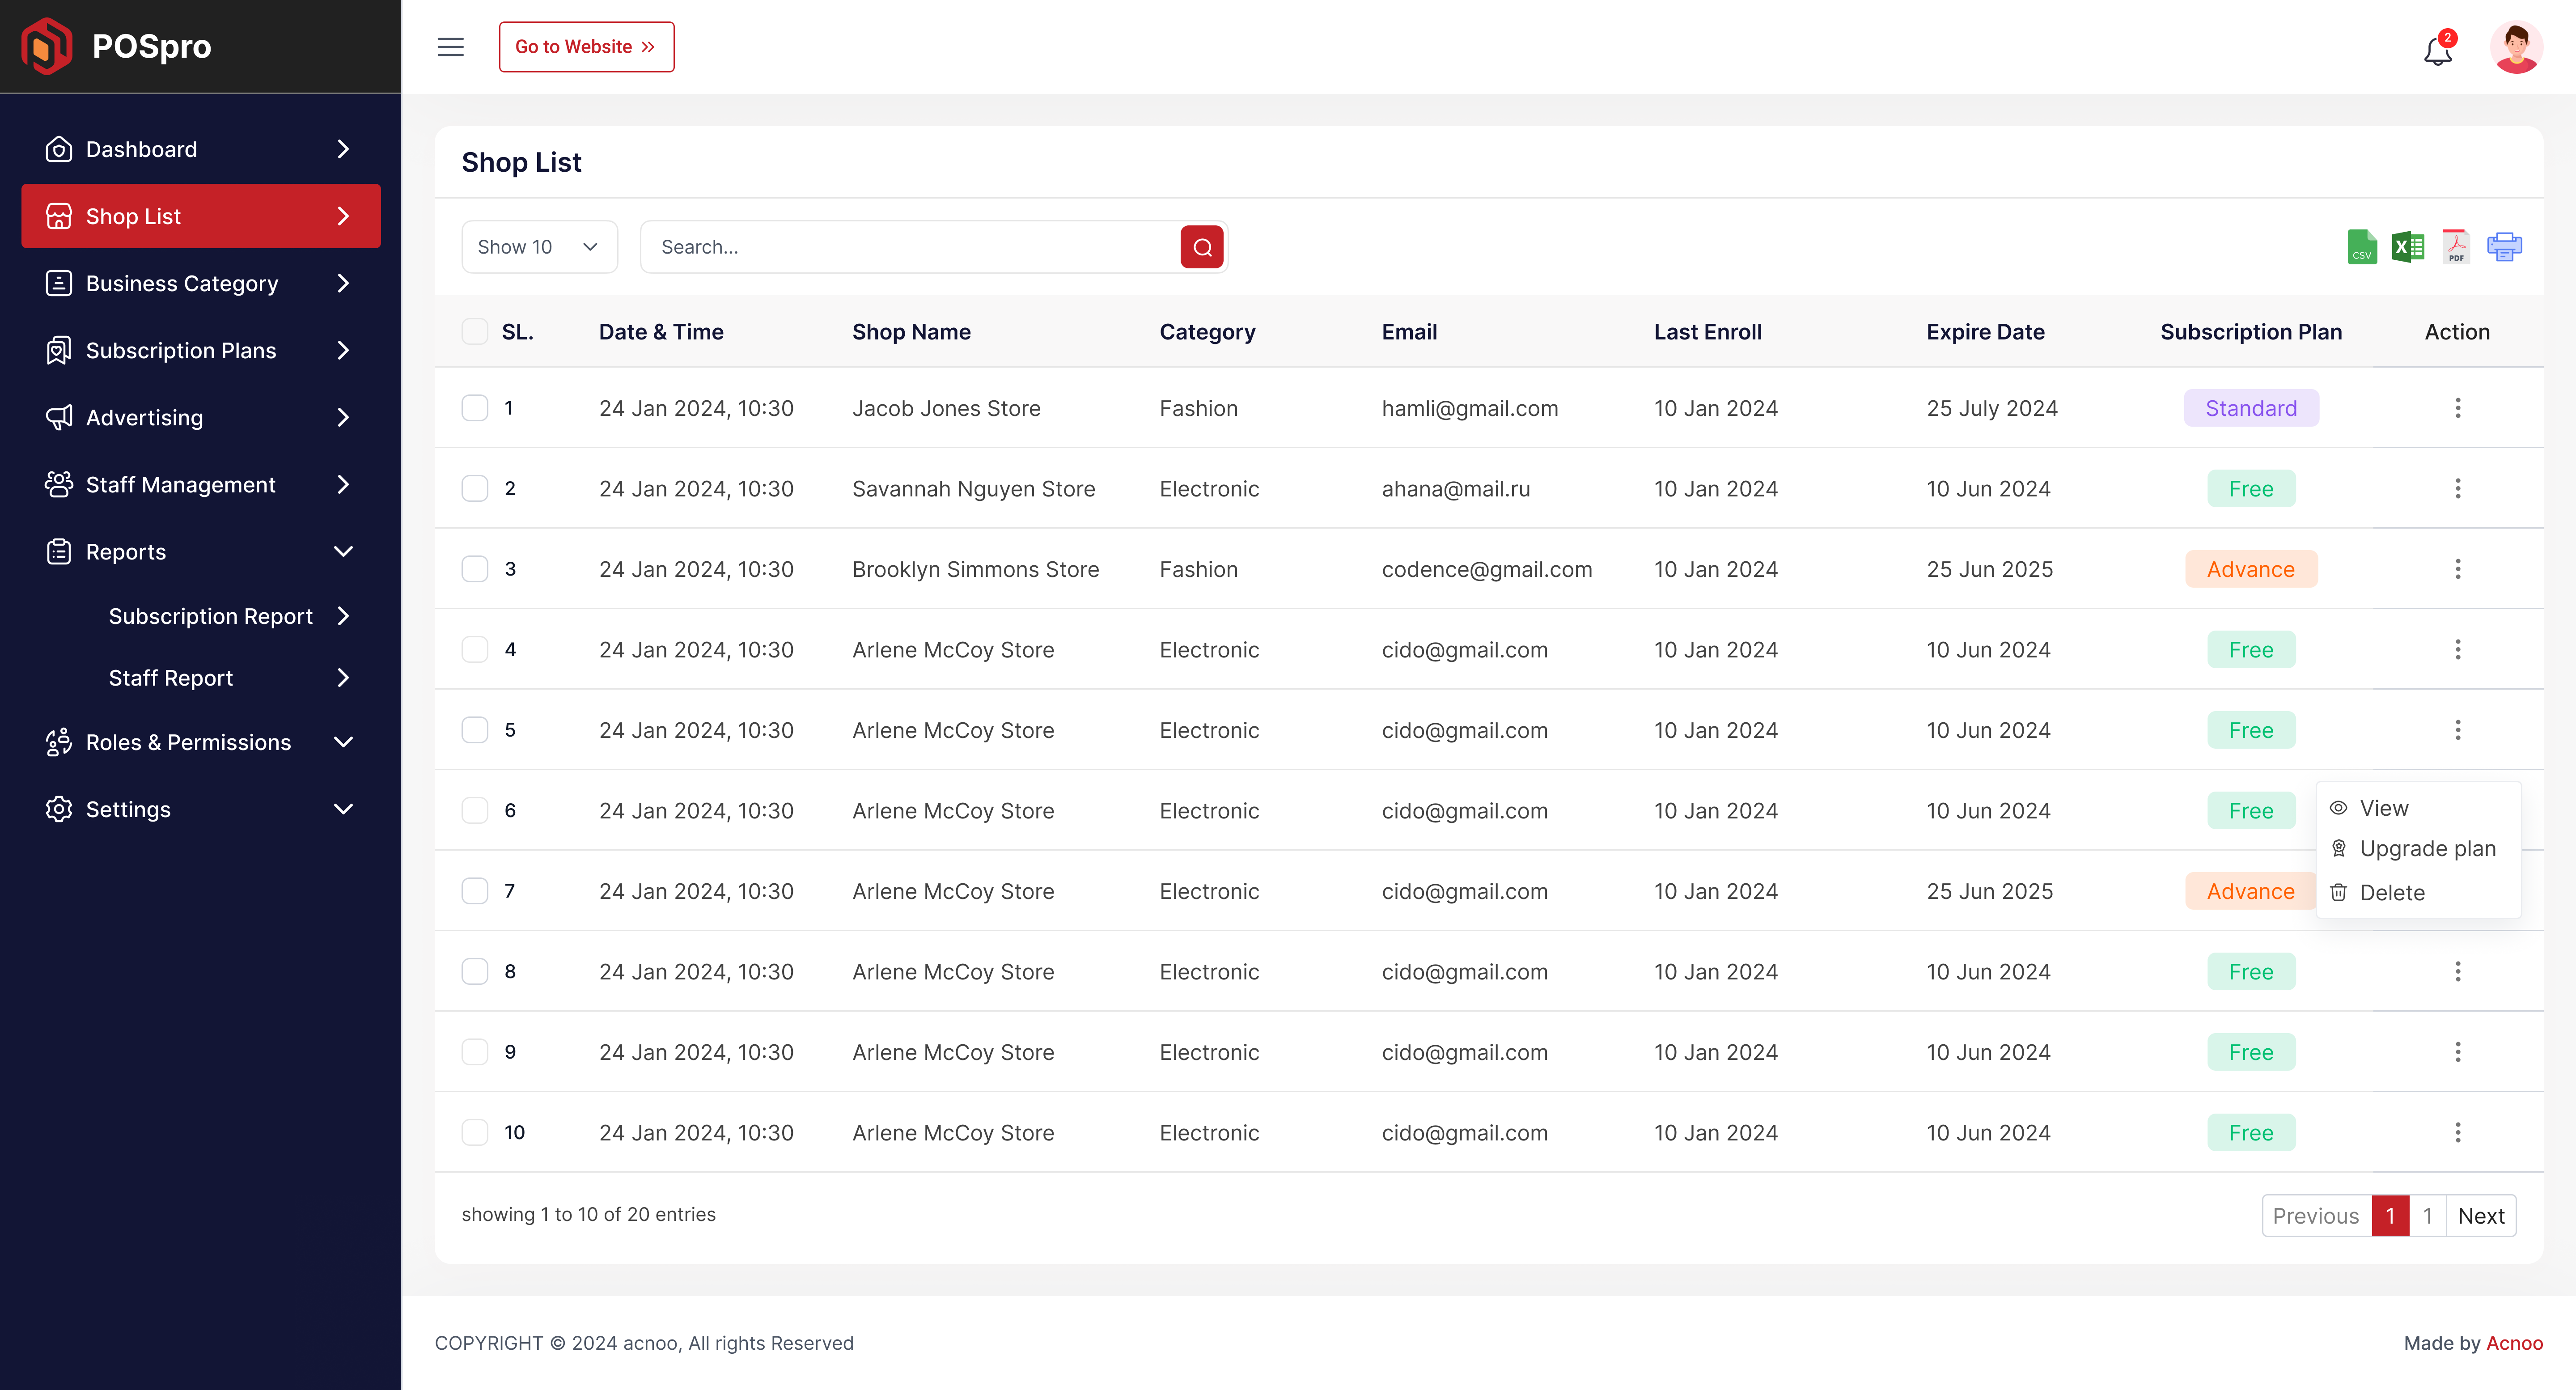Export shop list as CSV
Viewport: 2576px width, 1390px height.
tap(2361, 246)
